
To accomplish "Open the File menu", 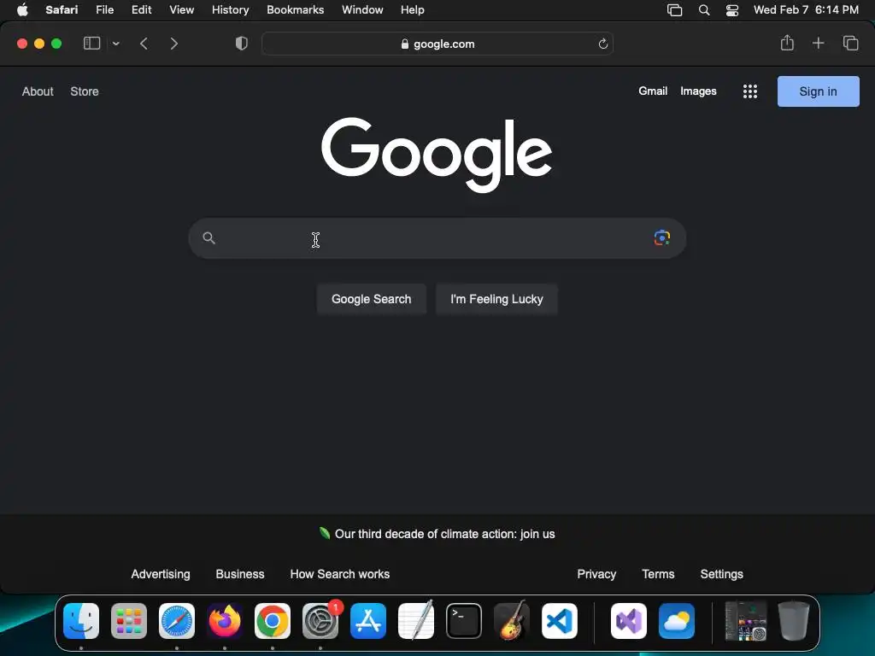I will [104, 10].
